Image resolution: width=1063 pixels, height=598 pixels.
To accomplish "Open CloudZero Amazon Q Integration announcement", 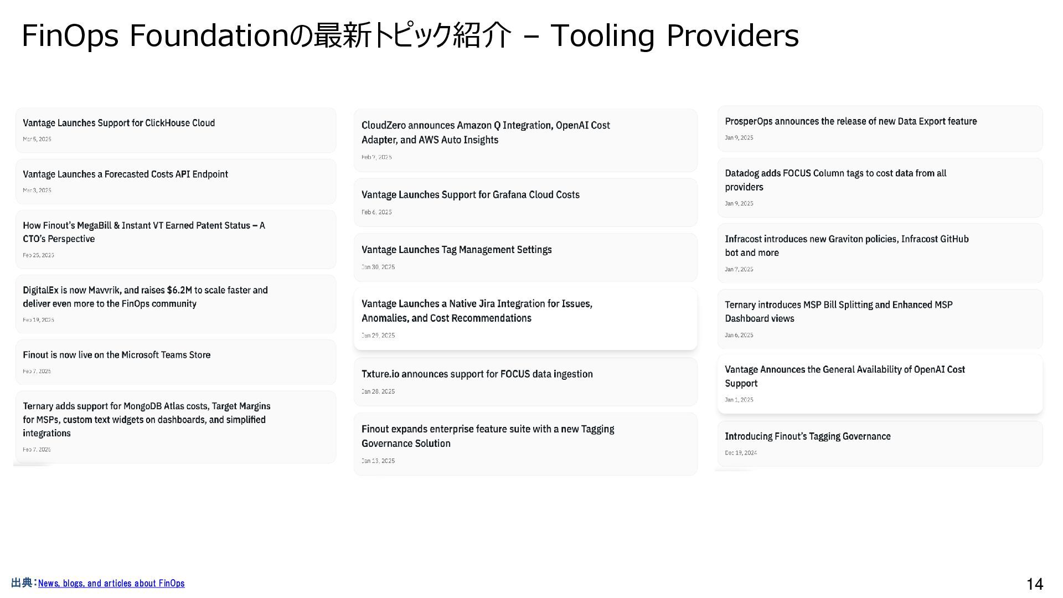I will (x=525, y=141).
